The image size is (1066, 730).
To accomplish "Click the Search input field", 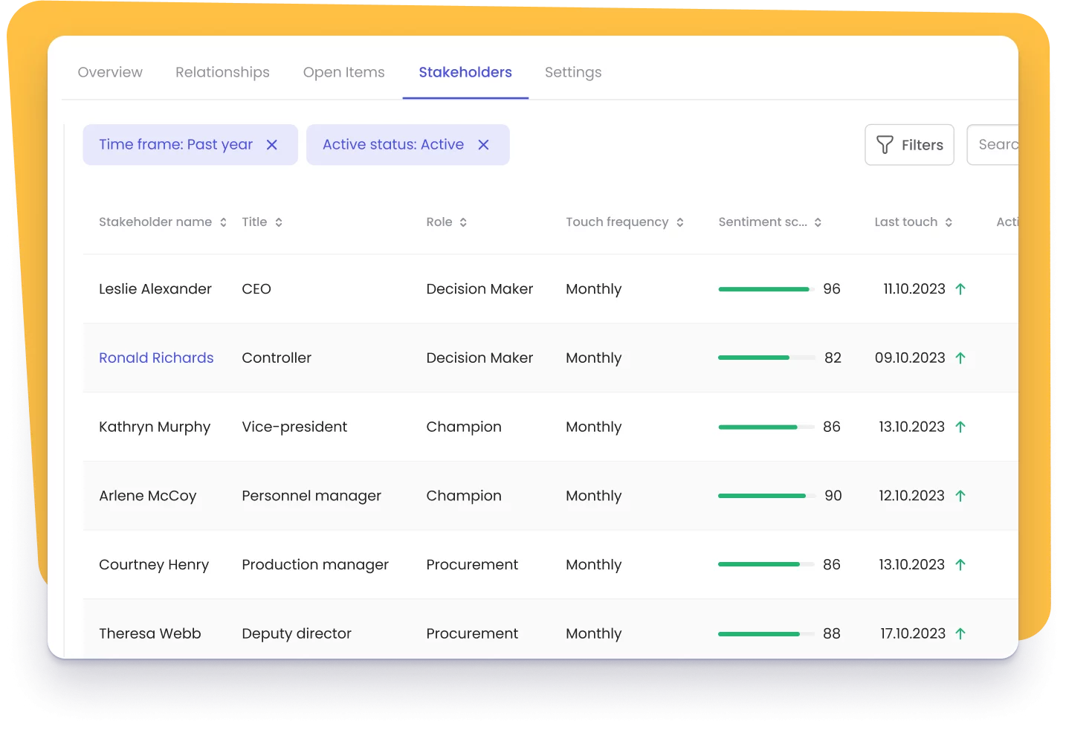I will [993, 145].
